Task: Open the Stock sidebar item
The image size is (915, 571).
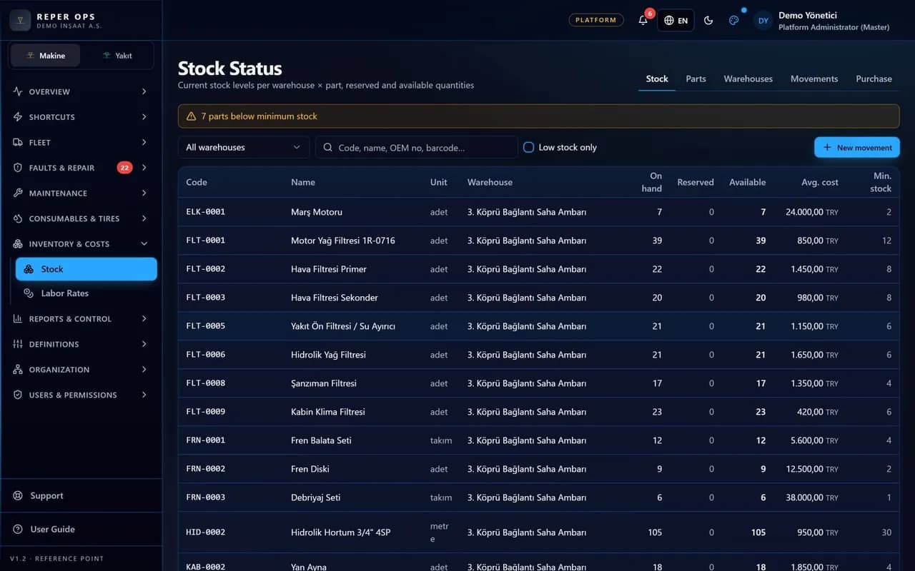Action: click(x=86, y=269)
